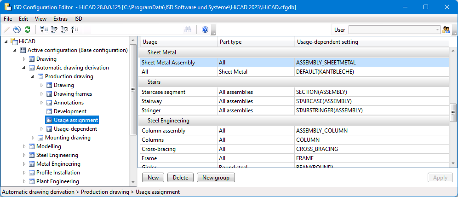458x197 pixels.
Task: Open the Extras menu
Action: 60,19
